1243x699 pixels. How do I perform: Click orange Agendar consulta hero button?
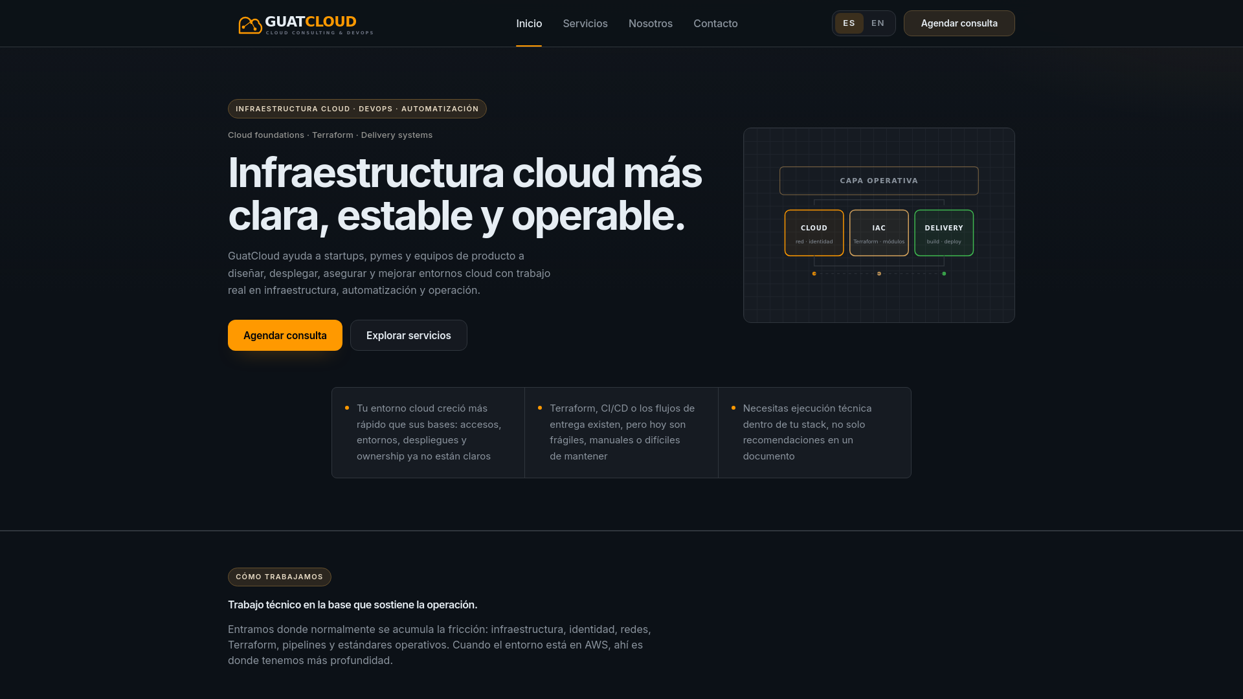point(285,335)
